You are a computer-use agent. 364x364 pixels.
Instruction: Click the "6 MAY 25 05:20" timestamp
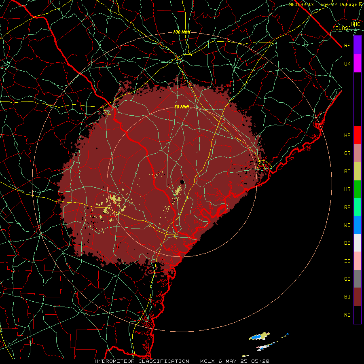(244, 361)
